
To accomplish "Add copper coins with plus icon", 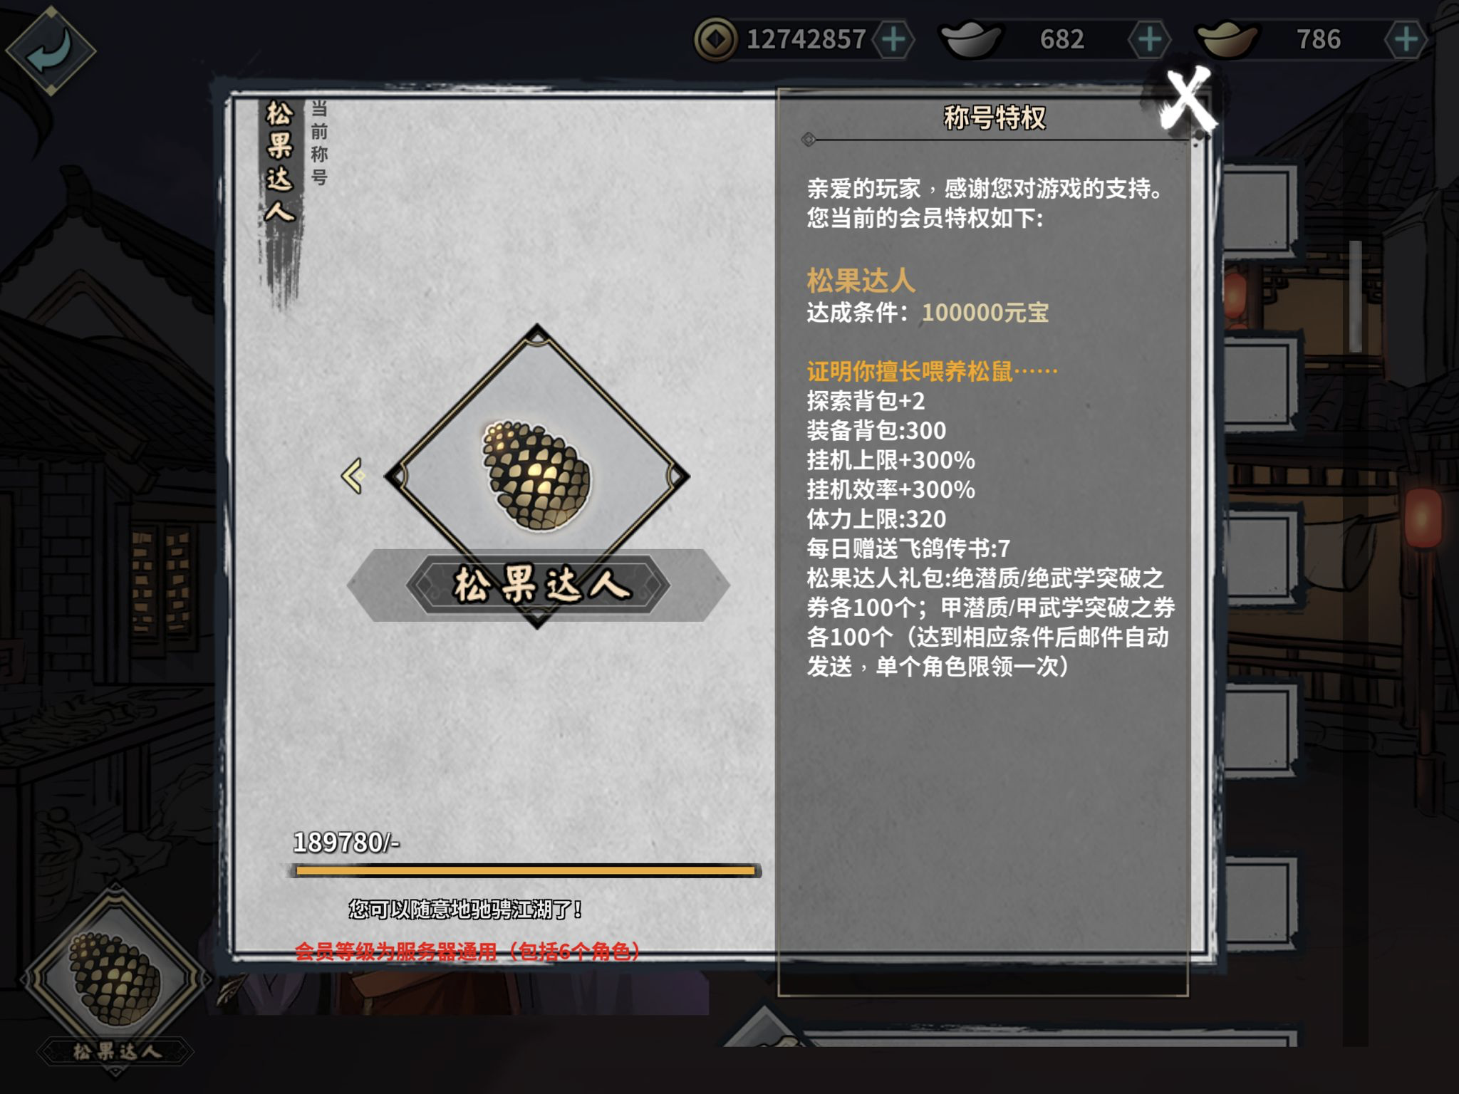I will pyautogui.click(x=893, y=39).
